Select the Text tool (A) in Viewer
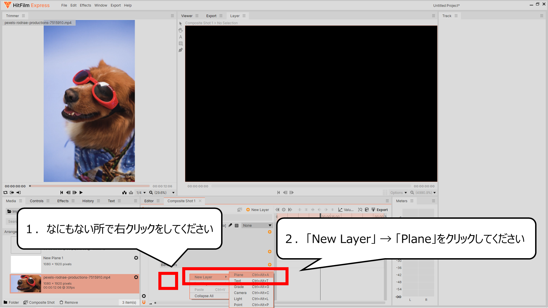This screenshot has width=548, height=308. coord(181,37)
